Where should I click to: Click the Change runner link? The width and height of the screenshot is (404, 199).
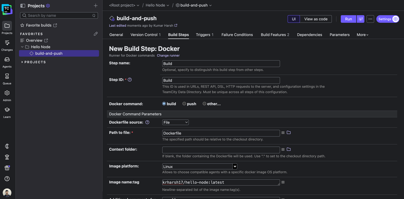168,55
